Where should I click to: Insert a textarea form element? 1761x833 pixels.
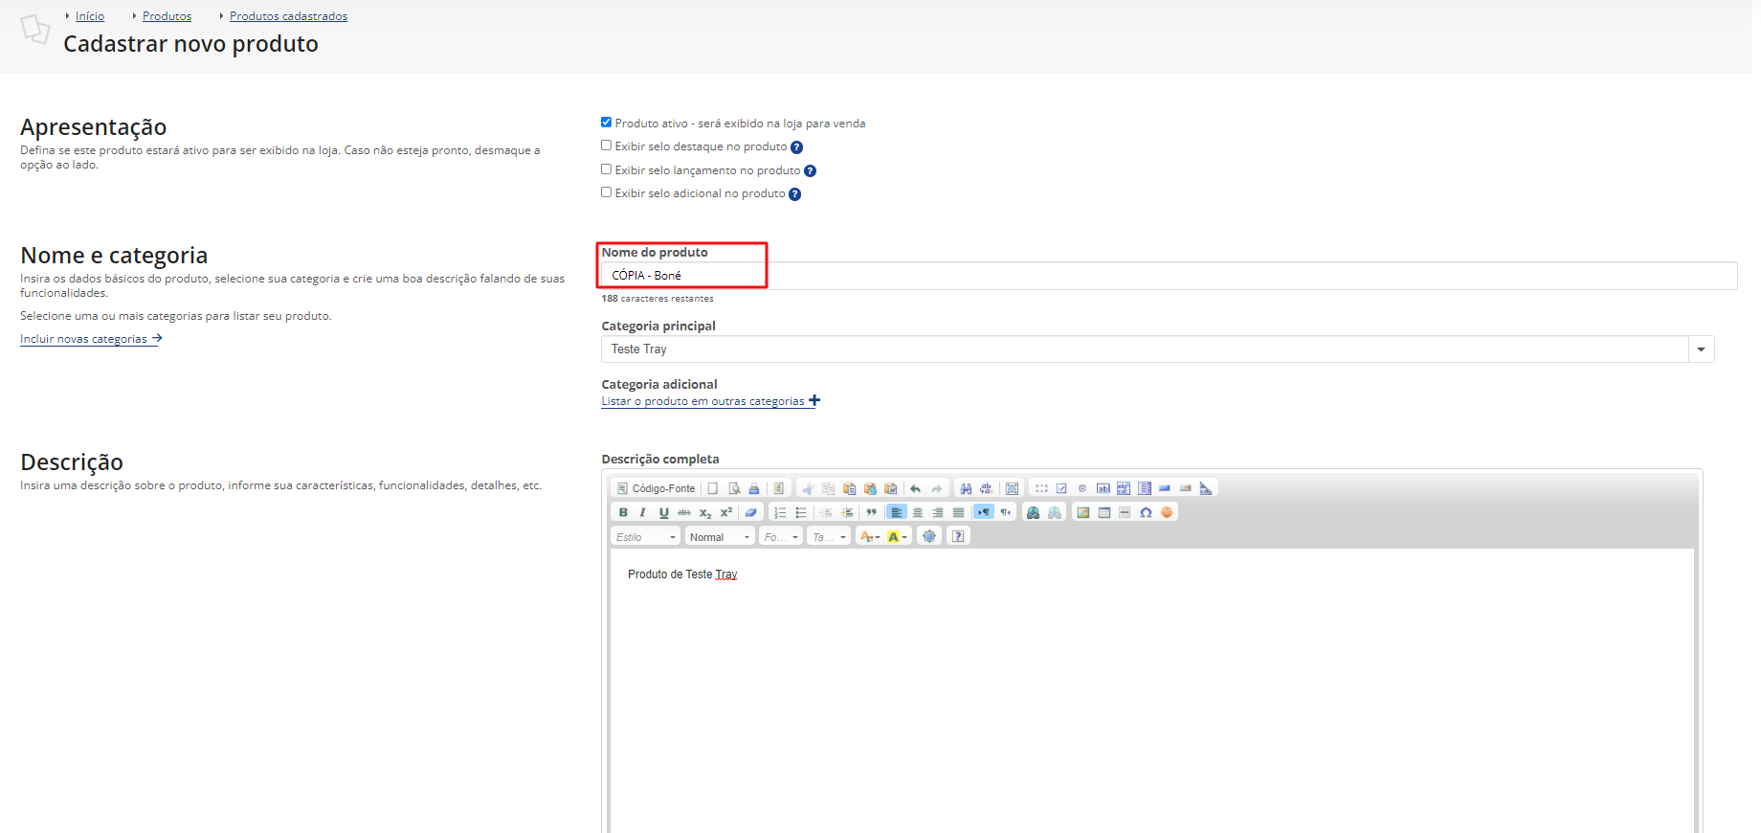coord(1124,488)
